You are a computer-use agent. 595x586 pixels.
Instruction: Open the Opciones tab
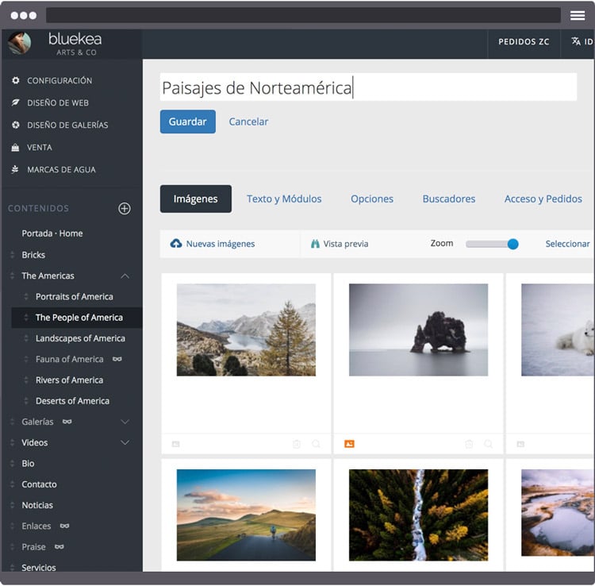tap(372, 199)
